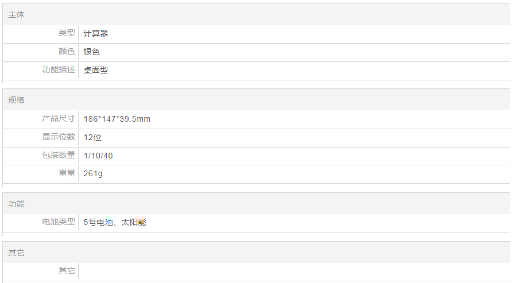Screen dimensions: 512x283
Task: Select the 电池类型 row label
Action: [x=59, y=222]
